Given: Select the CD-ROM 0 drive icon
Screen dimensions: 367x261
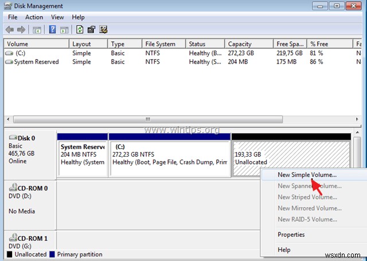Looking at the screenshot, I should click(13, 187).
